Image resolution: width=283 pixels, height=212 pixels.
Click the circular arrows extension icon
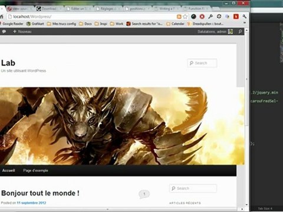pyautogui.click(x=219, y=16)
